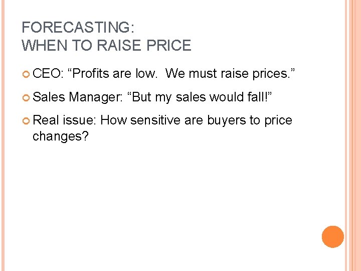Click the quote "Profits are low."

116,74
